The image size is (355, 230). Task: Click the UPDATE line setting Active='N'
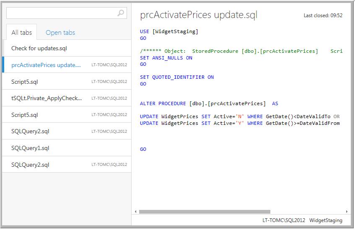click(240, 116)
